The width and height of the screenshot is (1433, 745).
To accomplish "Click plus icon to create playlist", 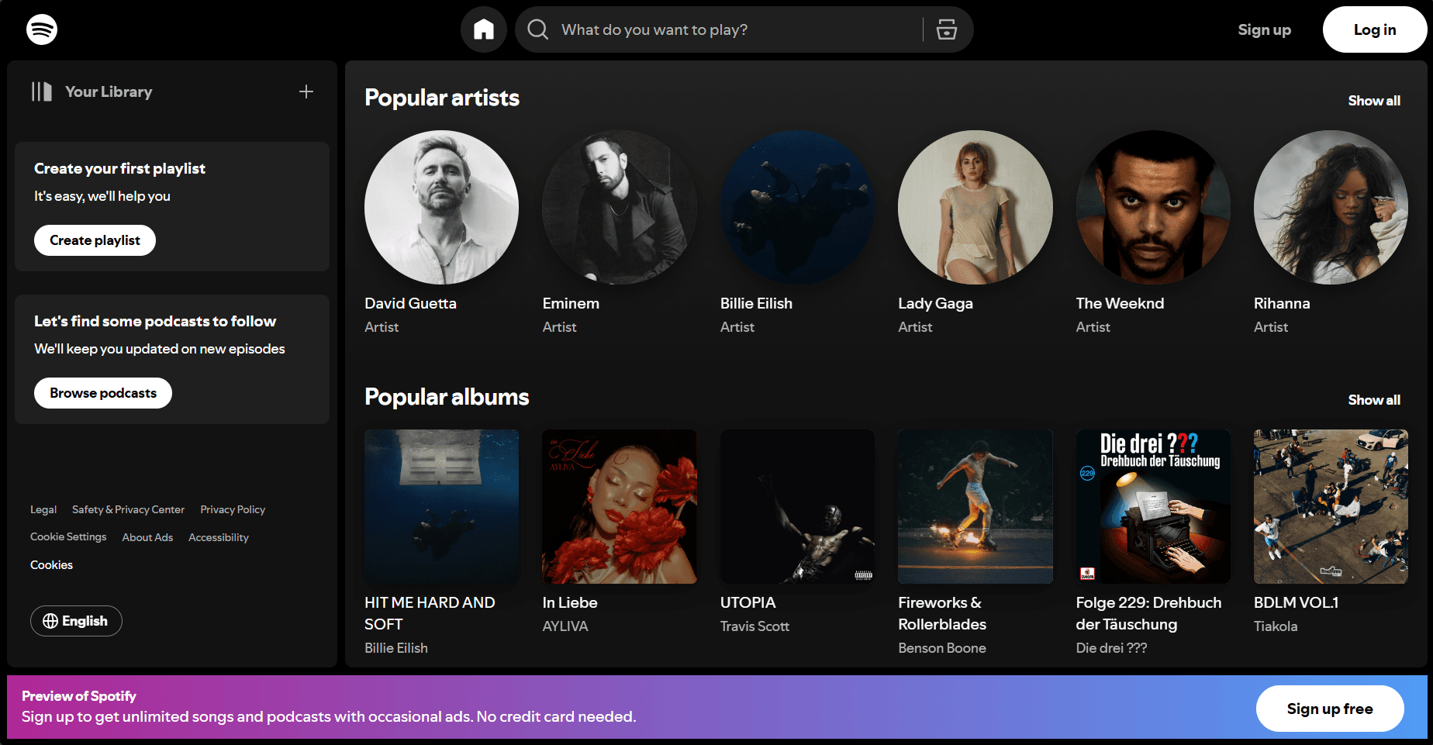I will coord(306,91).
